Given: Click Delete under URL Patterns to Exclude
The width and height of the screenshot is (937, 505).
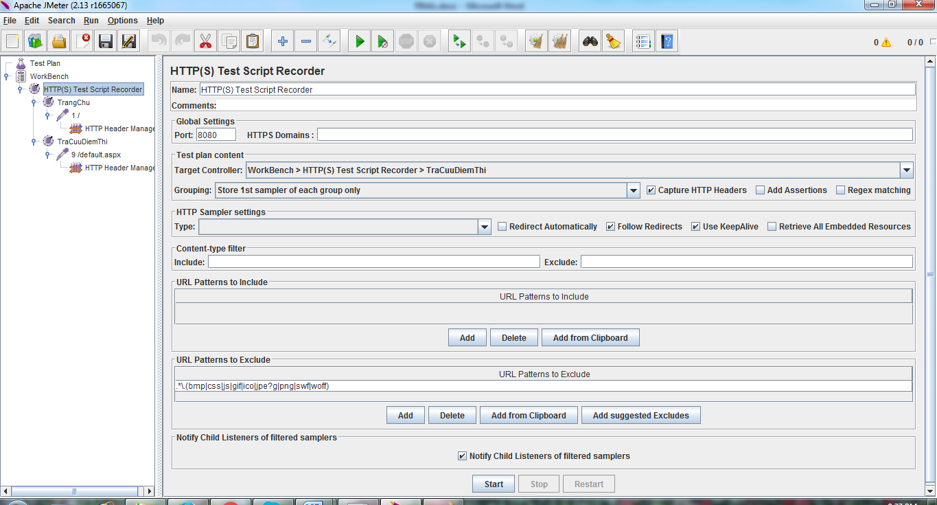Looking at the screenshot, I should tap(452, 416).
